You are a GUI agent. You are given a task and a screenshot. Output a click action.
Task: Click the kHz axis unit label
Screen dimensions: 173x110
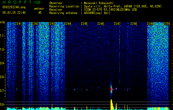pos(2,22)
